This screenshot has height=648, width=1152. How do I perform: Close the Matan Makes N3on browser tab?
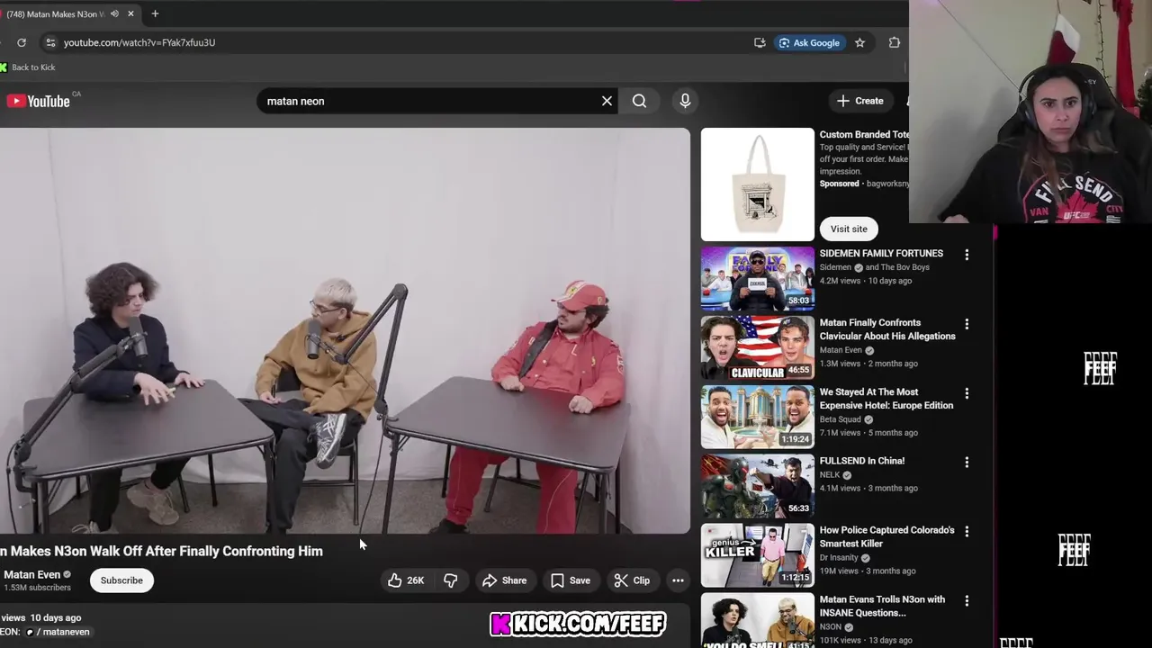(x=130, y=13)
